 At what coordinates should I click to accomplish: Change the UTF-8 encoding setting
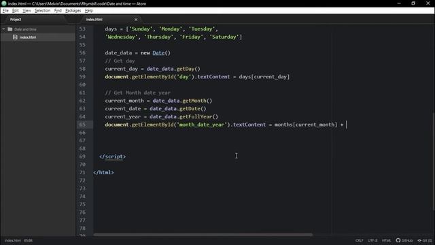(372, 240)
